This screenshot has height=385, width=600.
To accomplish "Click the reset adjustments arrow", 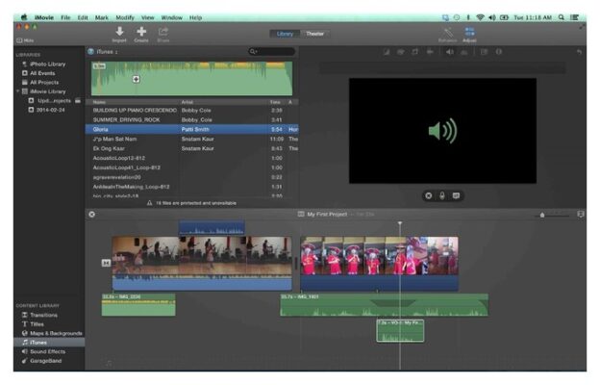I will click(579, 52).
